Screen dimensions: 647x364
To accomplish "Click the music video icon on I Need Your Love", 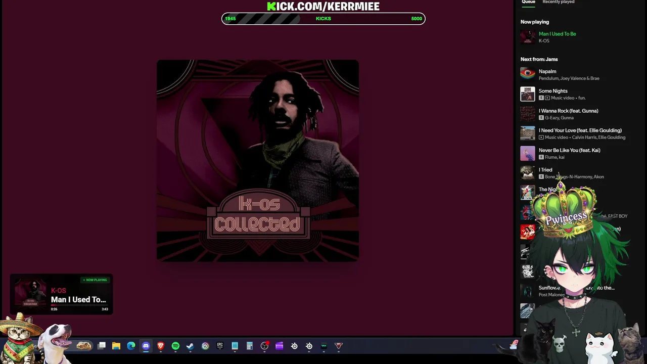I will coord(541,138).
